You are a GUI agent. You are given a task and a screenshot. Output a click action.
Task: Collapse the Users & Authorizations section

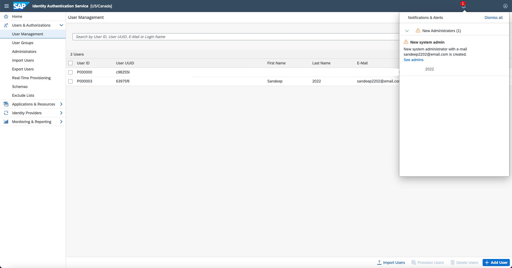coord(61,25)
